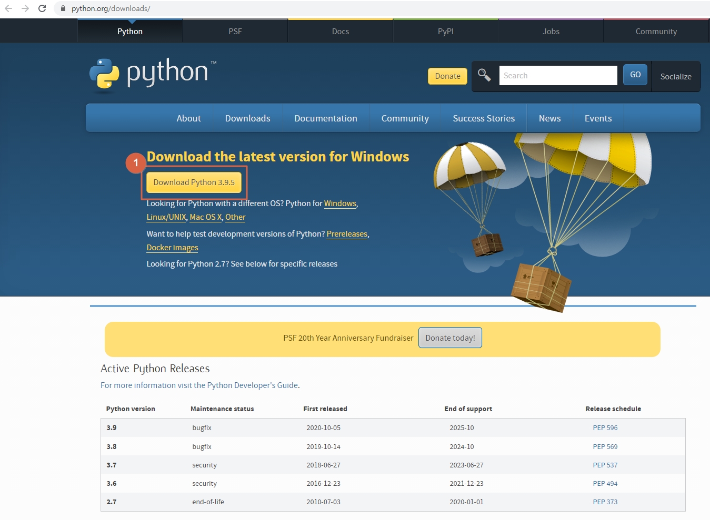
Task: Open the PEP 569 release schedule
Action: pos(605,447)
